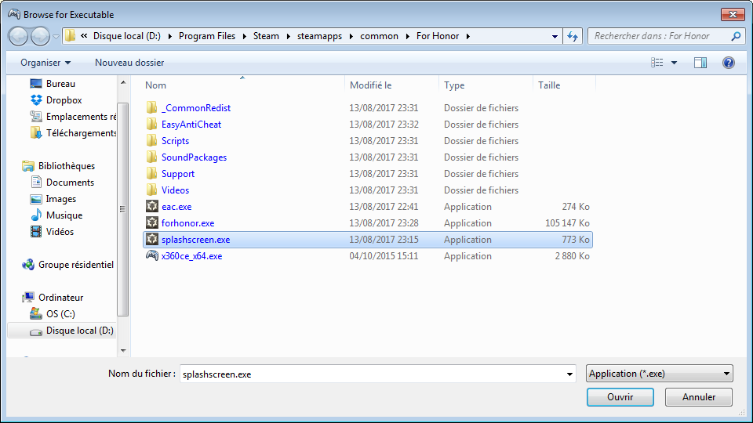The width and height of the screenshot is (753, 423).
Task: Open Dropbox in the navigation pane
Action: coord(64,100)
